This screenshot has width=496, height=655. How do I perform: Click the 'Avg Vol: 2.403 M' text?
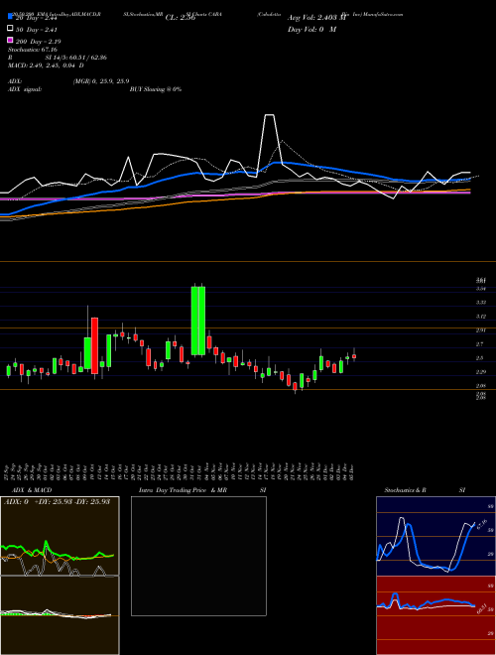317,18
